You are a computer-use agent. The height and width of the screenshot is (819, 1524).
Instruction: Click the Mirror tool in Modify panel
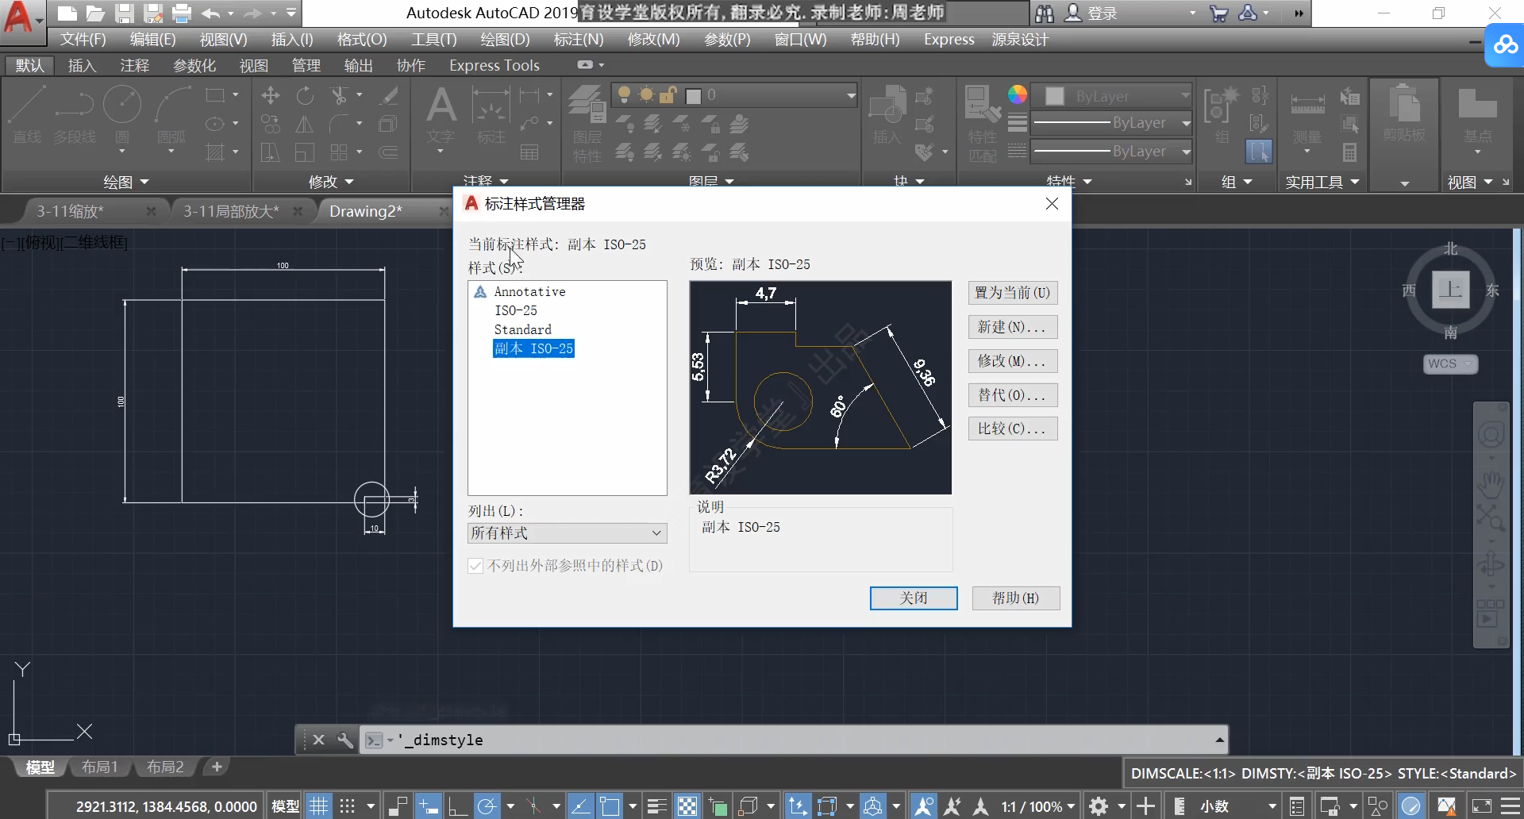[305, 124]
